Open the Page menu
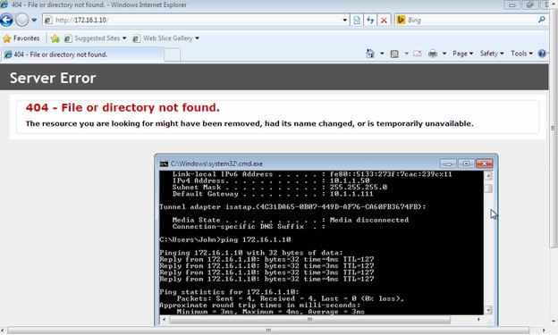This screenshot has width=558, height=335. [x=462, y=54]
